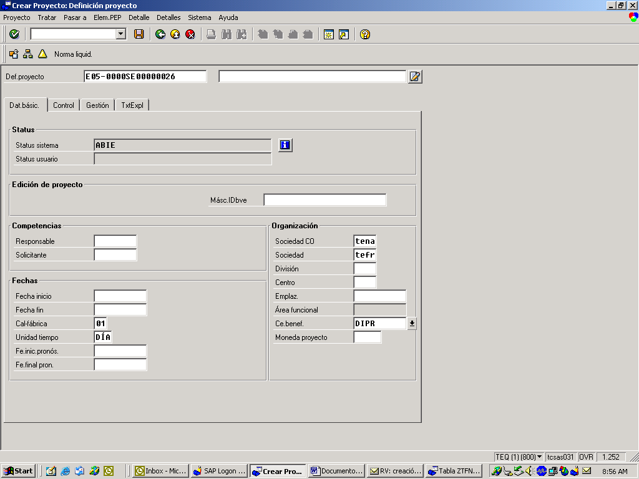Click the Másc.IDbve input field
The height and width of the screenshot is (479, 639).
coord(325,200)
